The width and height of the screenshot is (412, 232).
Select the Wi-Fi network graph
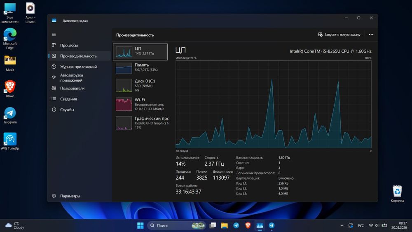tap(140, 104)
